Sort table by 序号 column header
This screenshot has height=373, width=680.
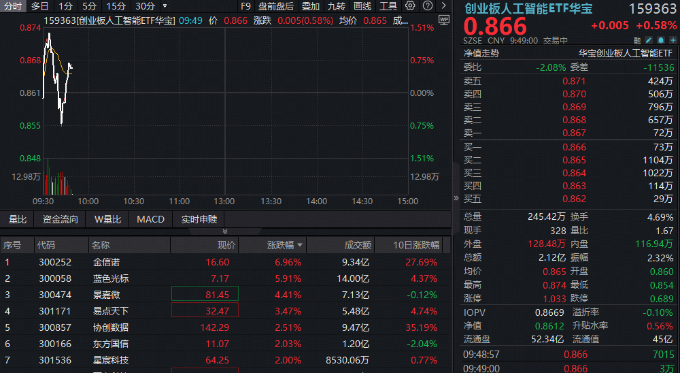(12, 245)
